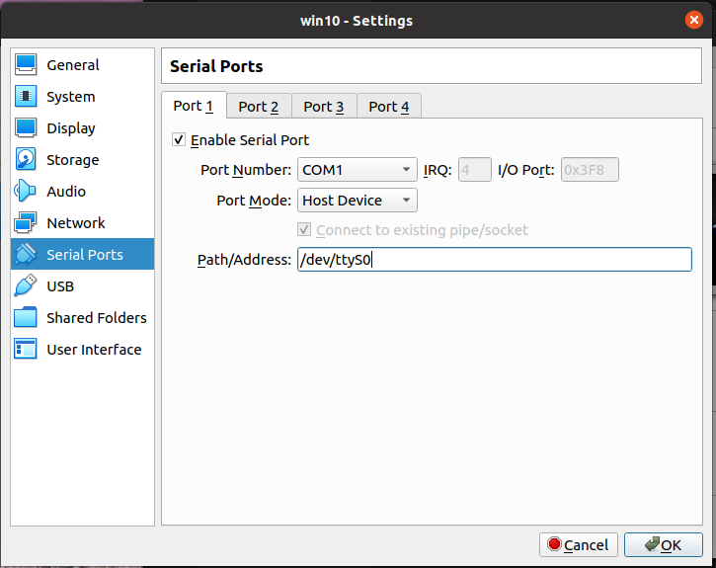The image size is (716, 568).
Task: Click the Serial Ports connector icon
Action: (x=26, y=254)
